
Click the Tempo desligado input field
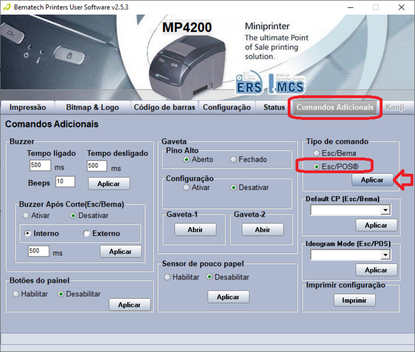click(97, 166)
